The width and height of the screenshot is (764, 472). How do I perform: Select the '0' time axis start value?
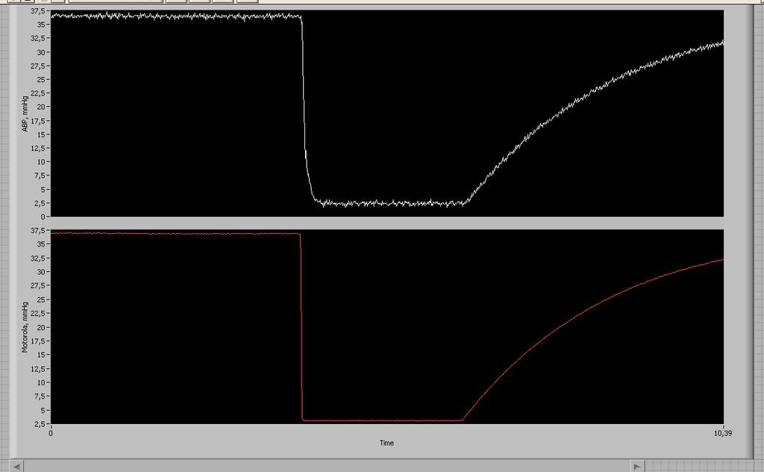coord(51,433)
